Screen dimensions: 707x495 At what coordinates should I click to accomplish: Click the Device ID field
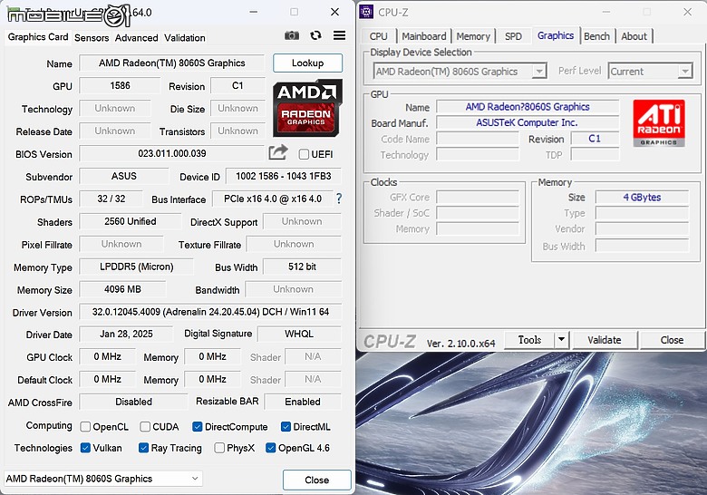click(x=283, y=176)
